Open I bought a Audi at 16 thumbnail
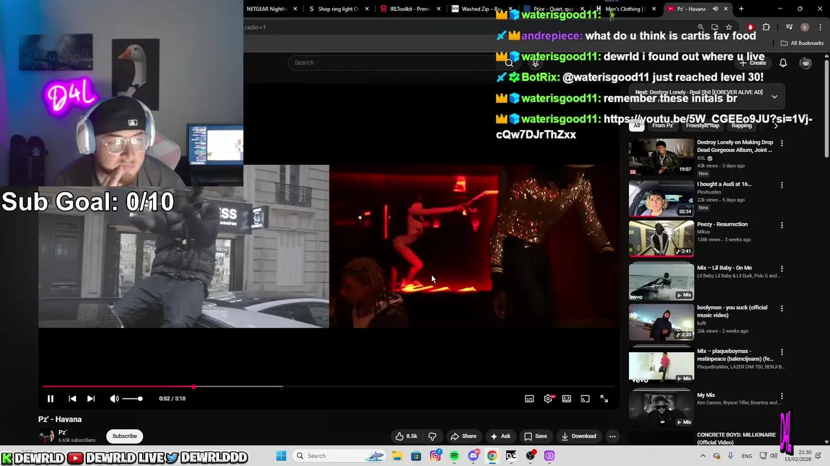This screenshot has height=466, width=830. pos(661,198)
